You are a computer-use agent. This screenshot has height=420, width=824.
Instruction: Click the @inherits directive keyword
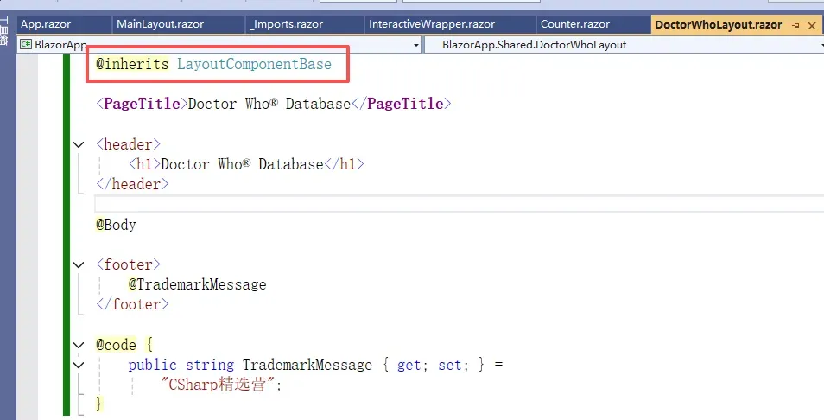click(x=132, y=64)
